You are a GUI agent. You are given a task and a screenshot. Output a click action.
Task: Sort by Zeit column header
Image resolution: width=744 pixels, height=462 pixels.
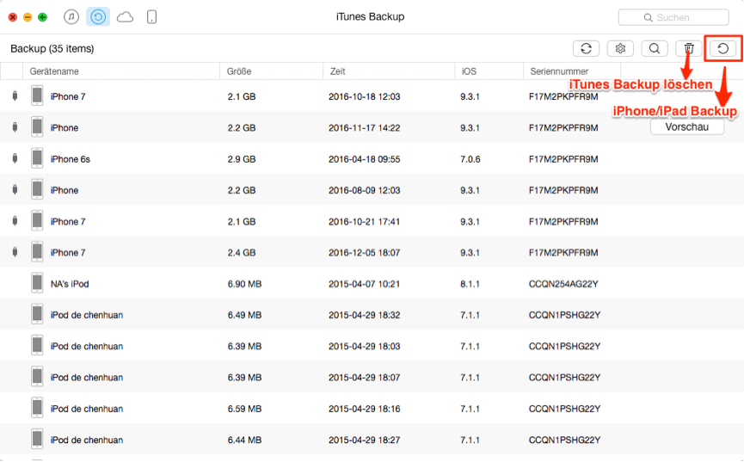(389, 71)
